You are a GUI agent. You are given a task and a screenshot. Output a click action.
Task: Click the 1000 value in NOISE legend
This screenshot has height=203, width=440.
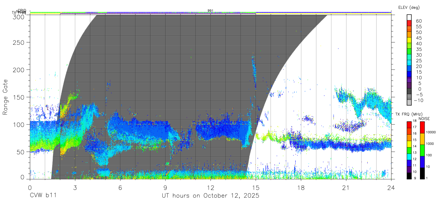click(430, 144)
